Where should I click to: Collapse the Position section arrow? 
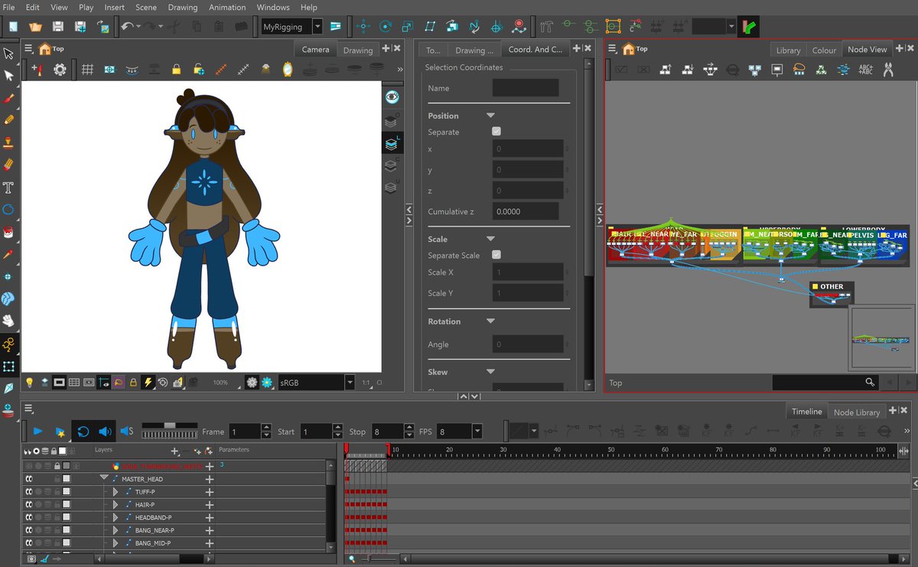(x=490, y=116)
